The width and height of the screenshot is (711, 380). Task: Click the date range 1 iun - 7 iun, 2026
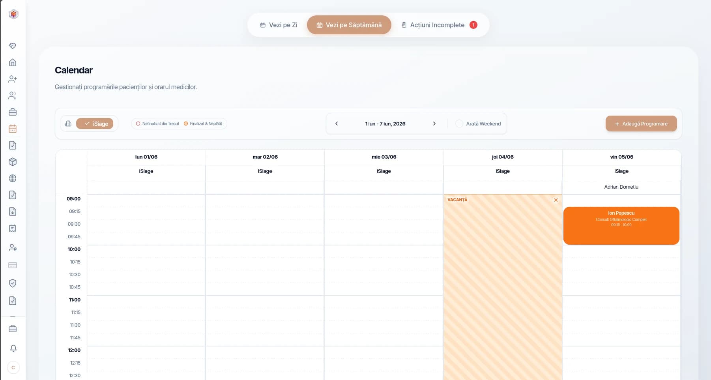[385, 124]
